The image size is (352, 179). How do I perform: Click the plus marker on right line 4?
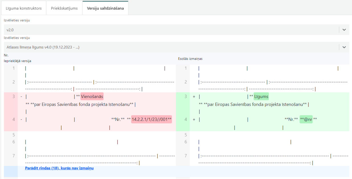194,119
